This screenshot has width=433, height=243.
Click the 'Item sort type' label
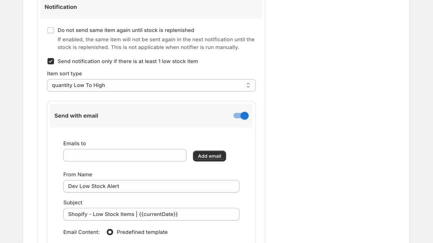click(x=64, y=74)
